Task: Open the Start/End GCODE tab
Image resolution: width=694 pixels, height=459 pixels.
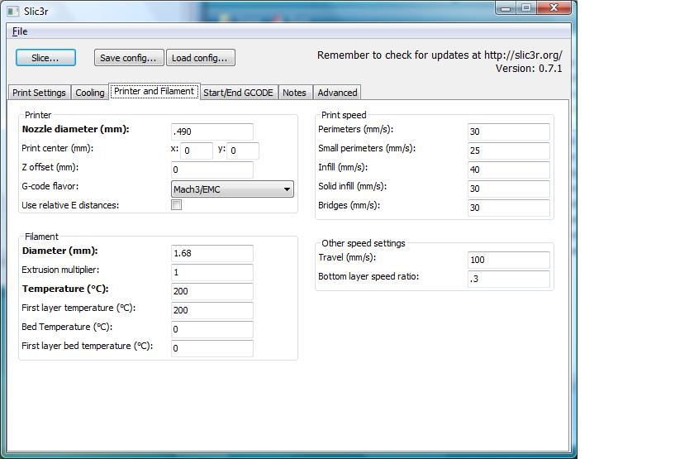Action: [x=238, y=93]
